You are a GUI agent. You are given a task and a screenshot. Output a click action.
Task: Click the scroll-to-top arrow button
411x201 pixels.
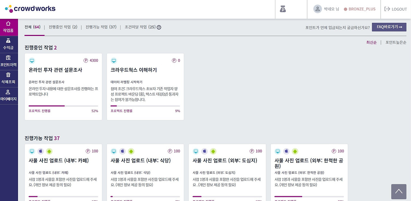398,191
